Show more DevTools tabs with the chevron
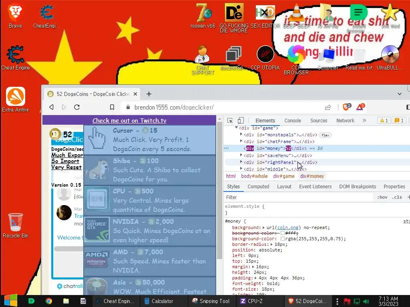The width and height of the screenshot is (410, 307). 364,120
